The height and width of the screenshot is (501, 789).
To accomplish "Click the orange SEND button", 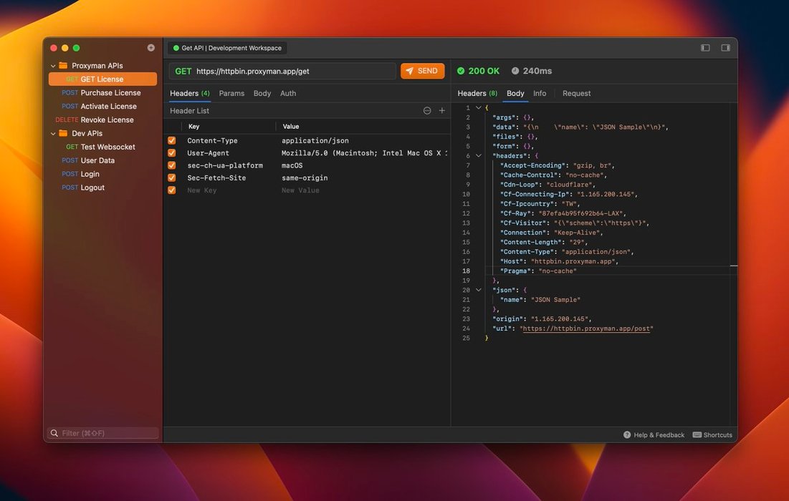I will [423, 71].
